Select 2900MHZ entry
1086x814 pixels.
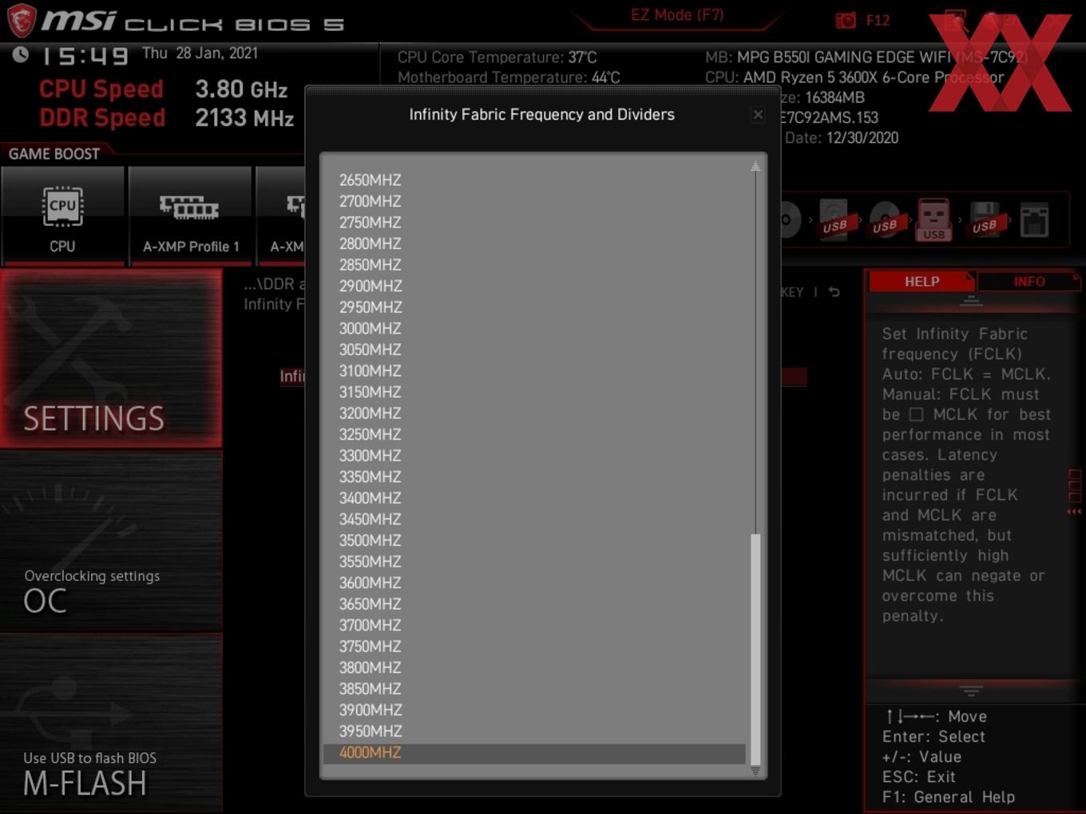click(x=370, y=286)
